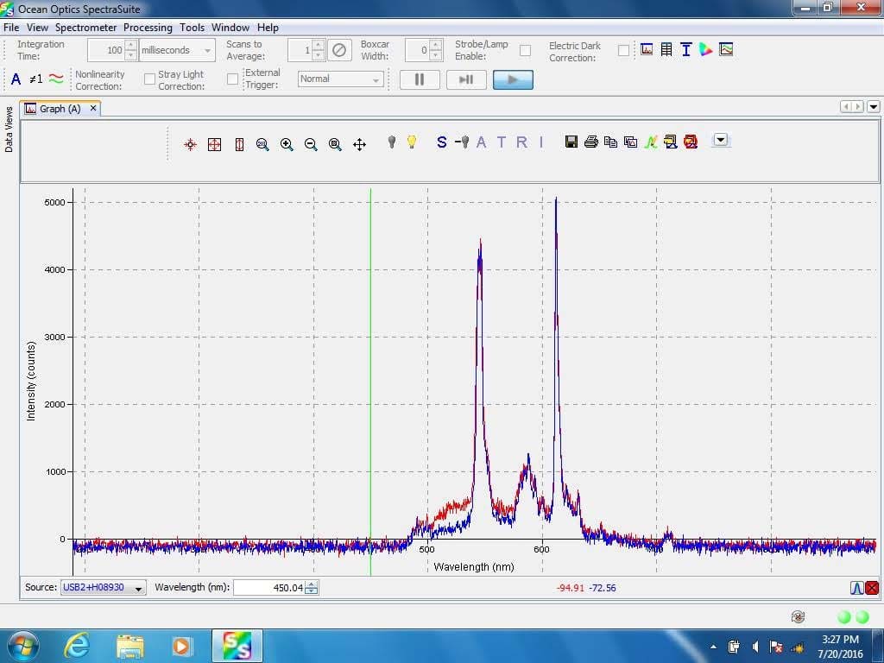Expand the External Trigger Normal dropdown
Viewport: 884px width, 663px height.
340,79
